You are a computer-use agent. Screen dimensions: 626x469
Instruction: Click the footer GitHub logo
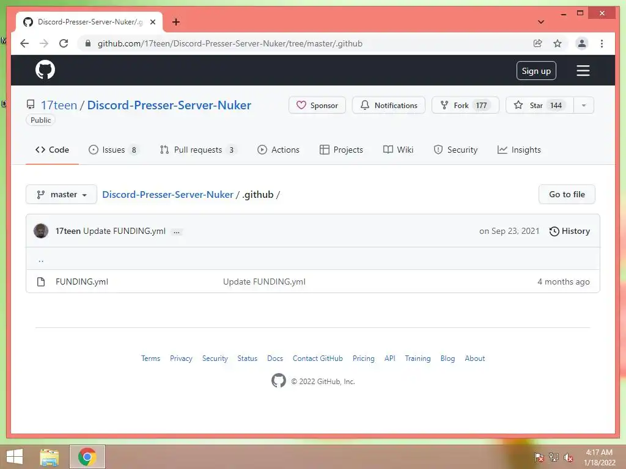pyautogui.click(x=279, y=380)
